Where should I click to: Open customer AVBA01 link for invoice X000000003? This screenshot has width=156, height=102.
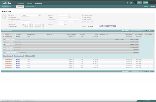click(x=18, y=64)
